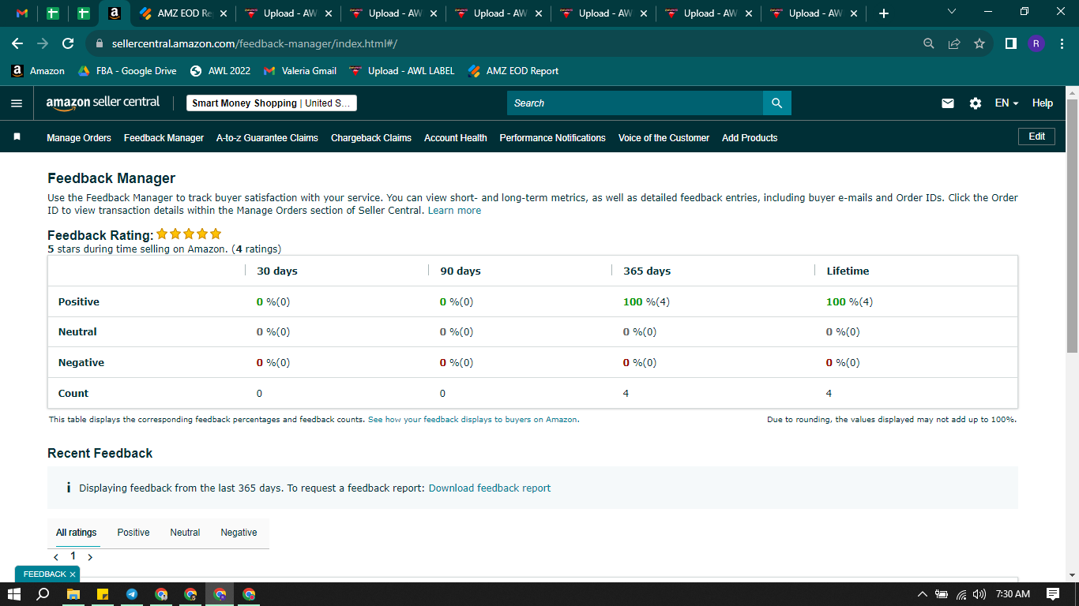Open the Chrome profile avatar R

pos(1036,43)
